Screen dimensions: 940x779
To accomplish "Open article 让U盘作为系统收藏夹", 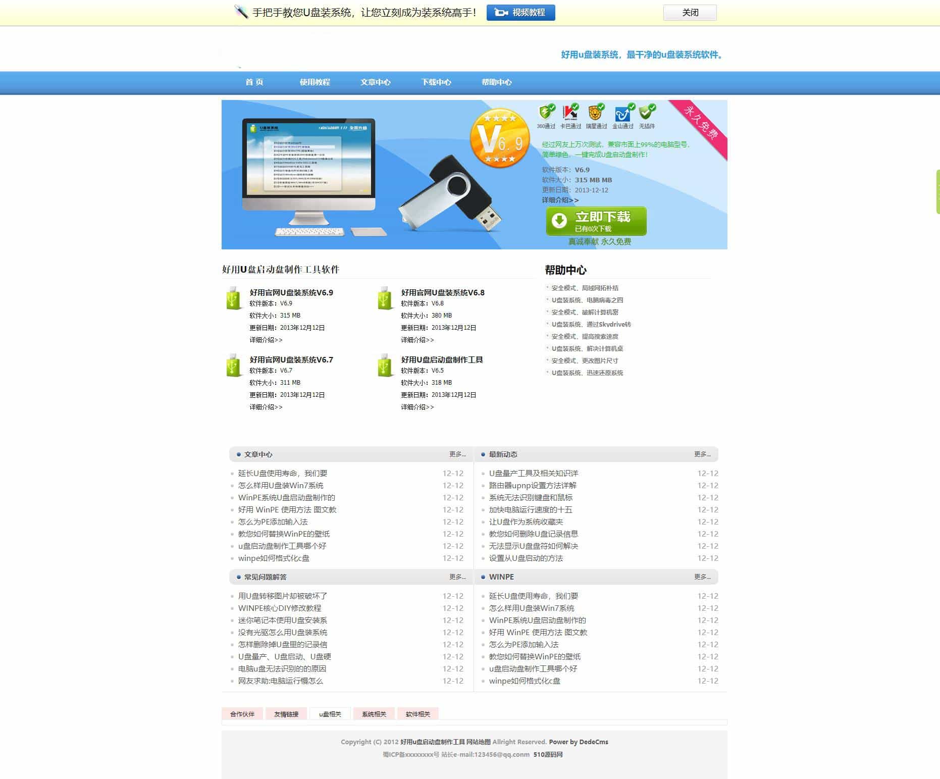I will (526, 522).
